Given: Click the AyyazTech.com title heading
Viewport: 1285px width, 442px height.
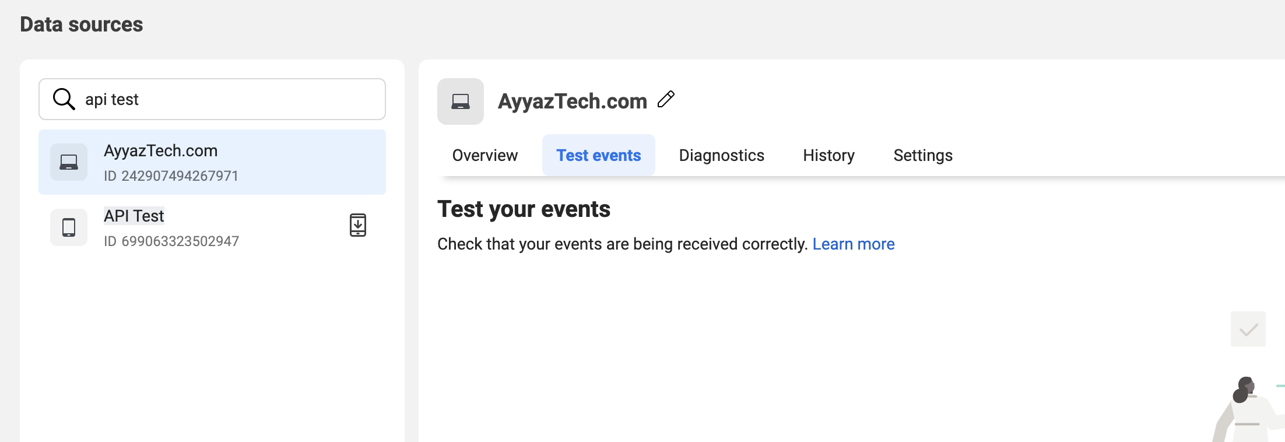Looking at the screenshot, I should tap(572, 101).
